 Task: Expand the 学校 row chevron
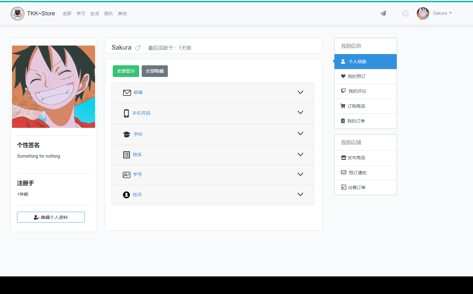[x=300, y=133]
